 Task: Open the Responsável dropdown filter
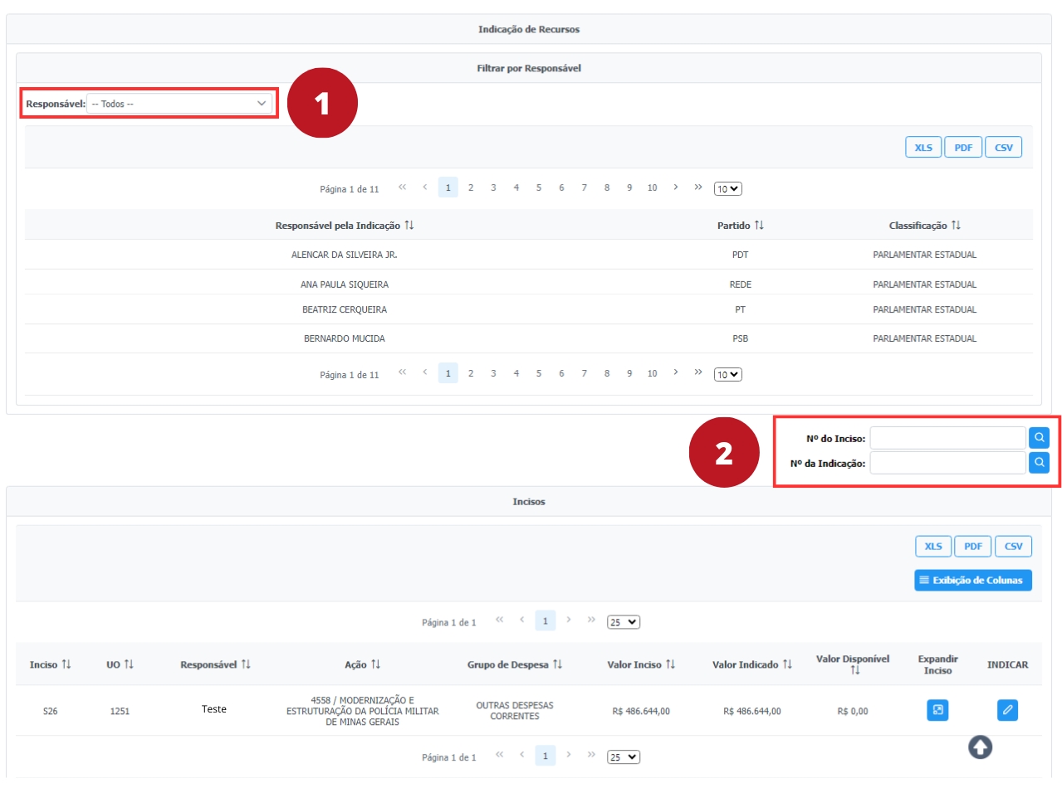coord(179,104)
